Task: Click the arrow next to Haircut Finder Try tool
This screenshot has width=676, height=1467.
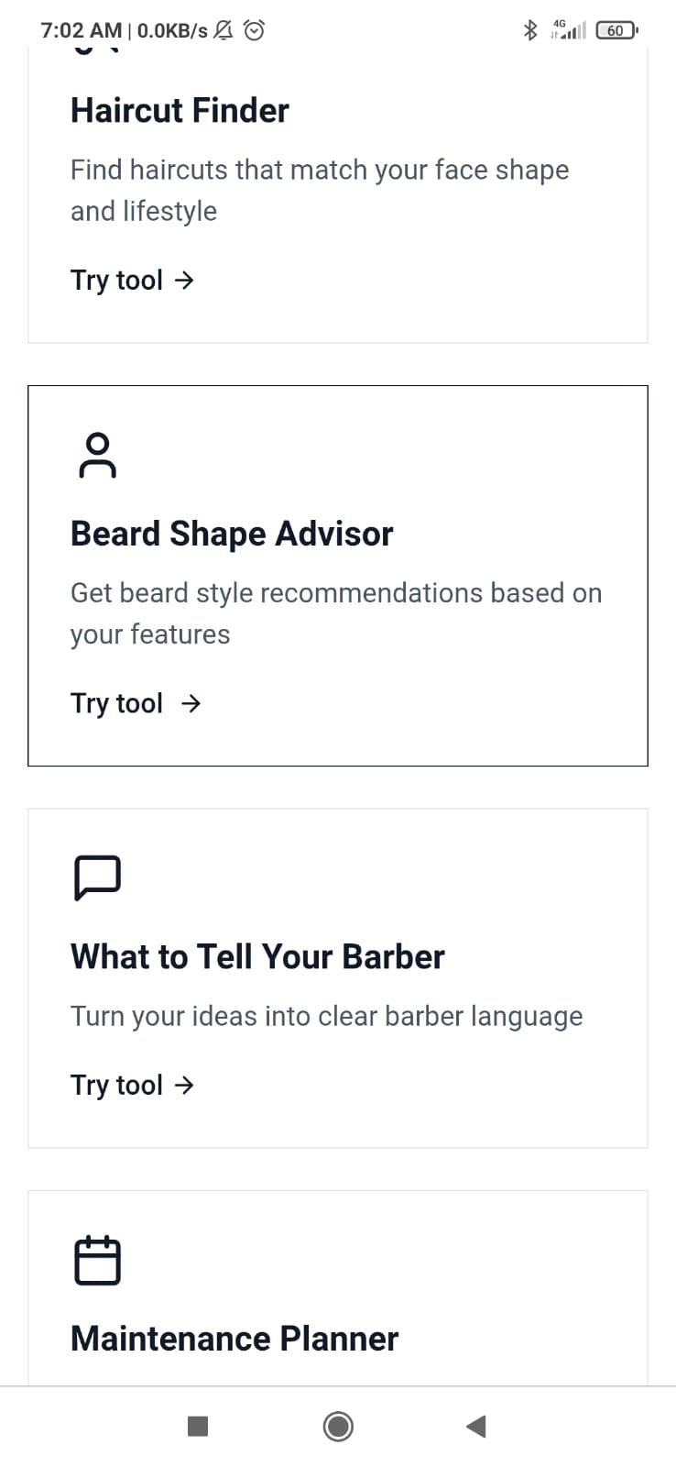Action: (x=186, y=280)
